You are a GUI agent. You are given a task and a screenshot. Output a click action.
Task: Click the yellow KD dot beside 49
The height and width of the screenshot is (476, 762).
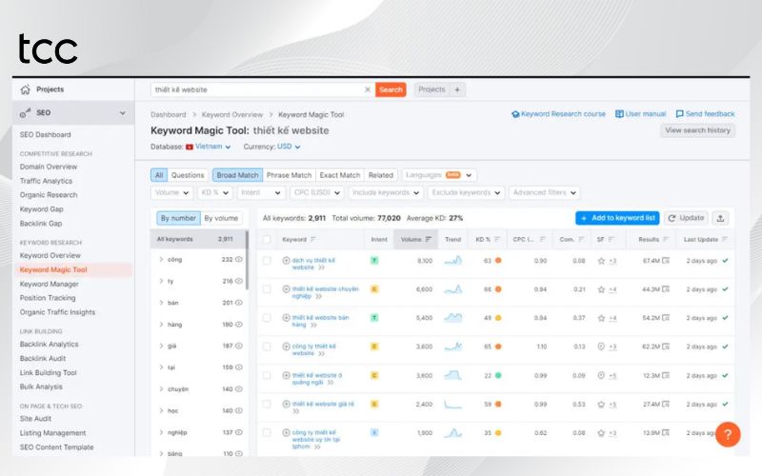point(498,318)
